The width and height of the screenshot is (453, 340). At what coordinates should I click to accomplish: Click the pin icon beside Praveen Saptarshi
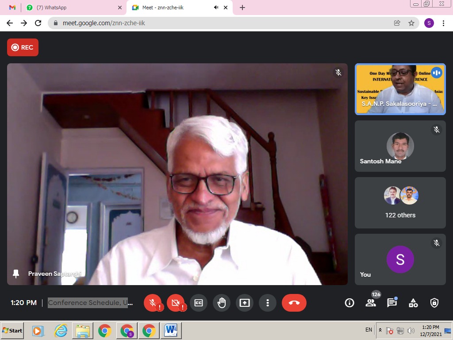[16, 274]
